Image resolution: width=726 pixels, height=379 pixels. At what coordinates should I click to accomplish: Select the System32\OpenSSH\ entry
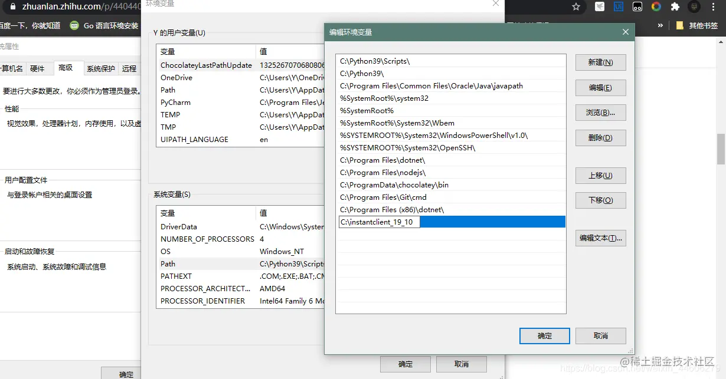(451, 148)
